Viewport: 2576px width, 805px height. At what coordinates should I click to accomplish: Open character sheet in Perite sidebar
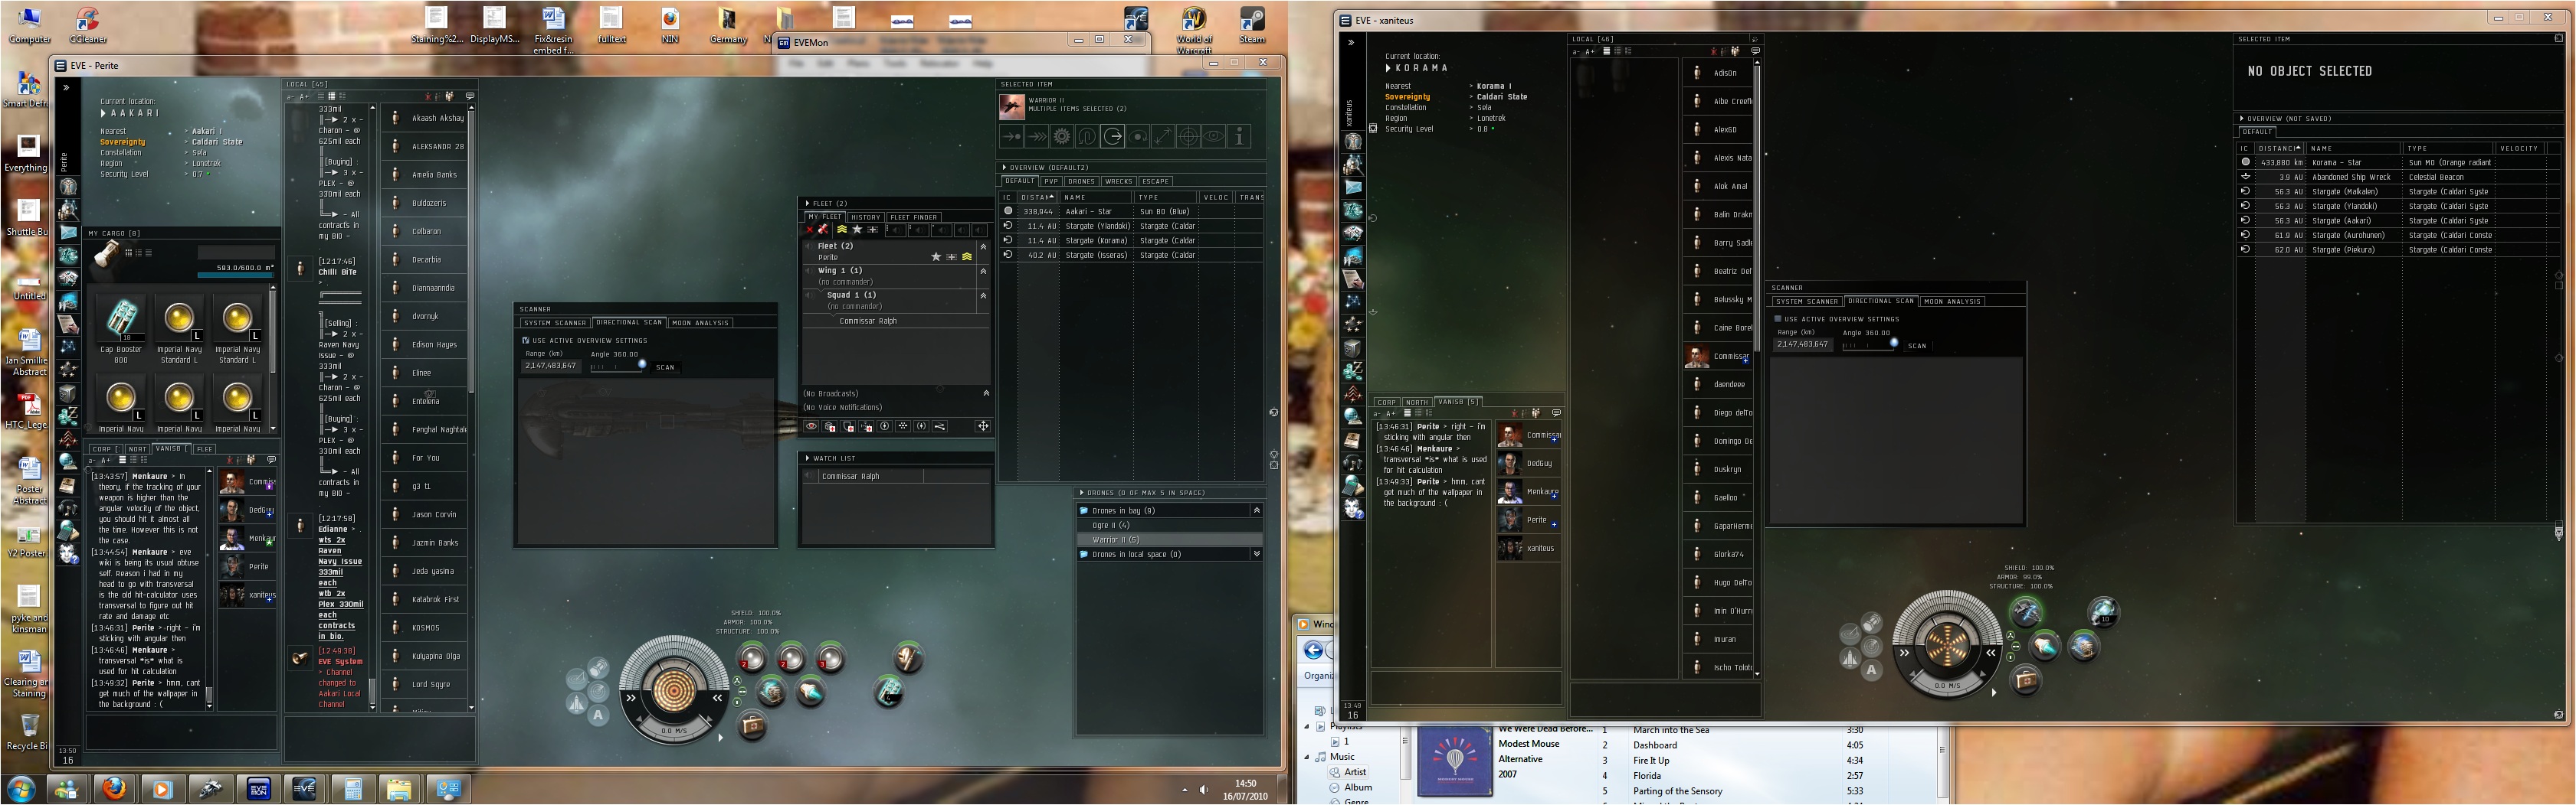click(68, 187)
